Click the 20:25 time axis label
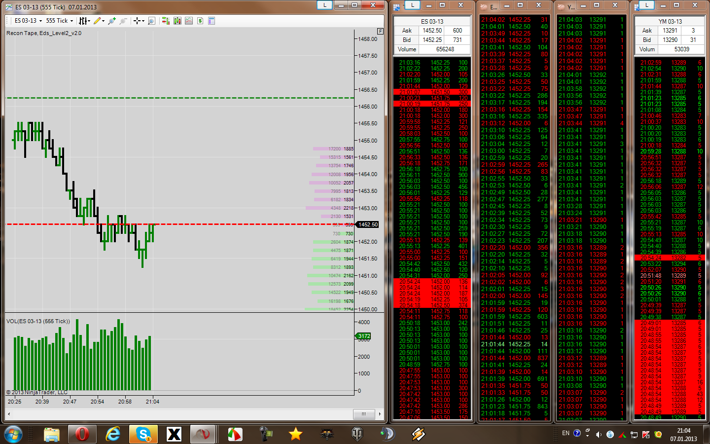This screenshot has width=710, height=444. tap(15, 402)
